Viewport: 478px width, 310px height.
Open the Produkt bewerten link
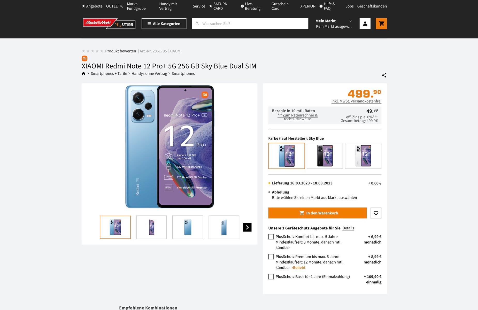tap(120, 51)
